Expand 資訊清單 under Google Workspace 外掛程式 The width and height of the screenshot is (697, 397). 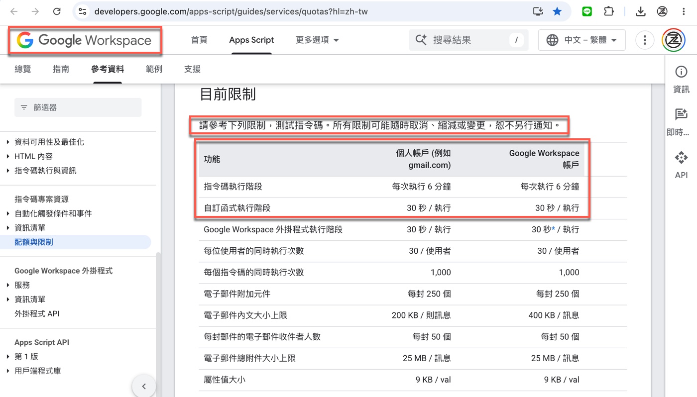[8, 300]
